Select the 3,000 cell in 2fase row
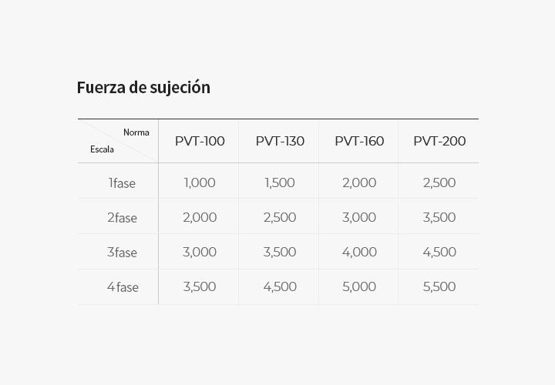Viewport: 555px width, 385px height. pos(359,217)
